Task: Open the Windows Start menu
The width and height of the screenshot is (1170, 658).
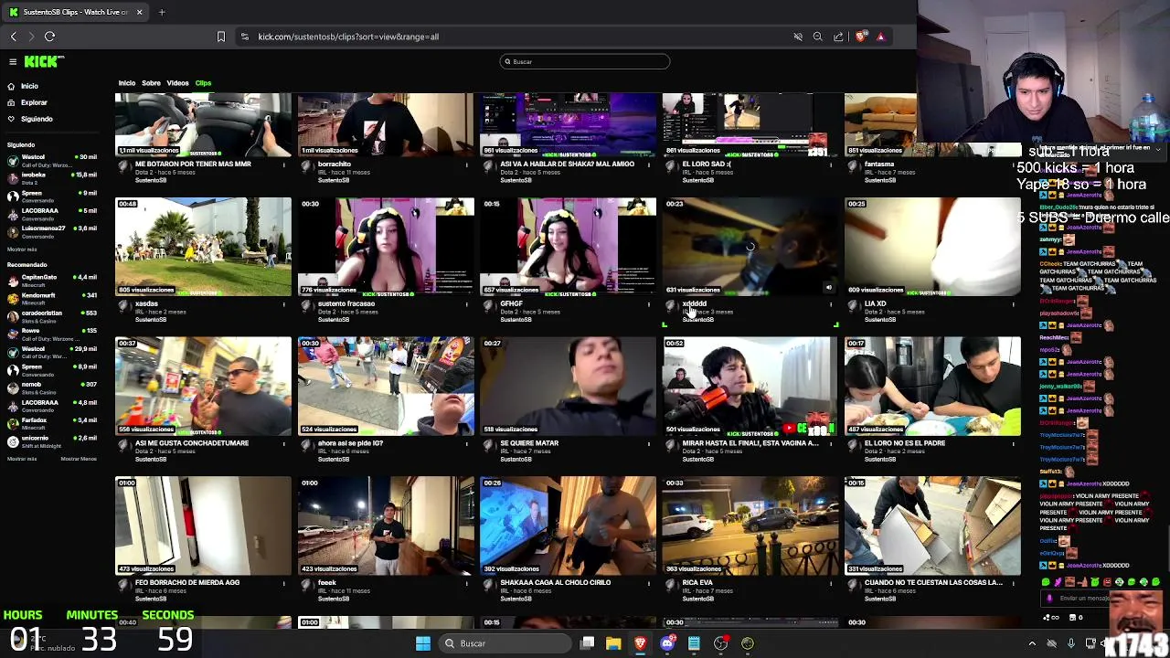Action: [x=422, y=643]
